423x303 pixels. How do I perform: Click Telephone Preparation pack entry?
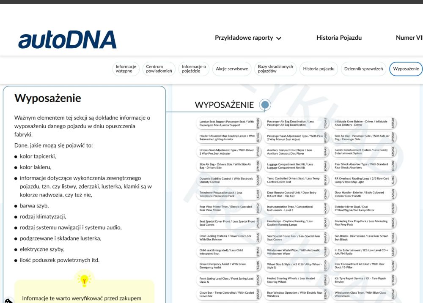pyautogui.click(x=228, y=194)
